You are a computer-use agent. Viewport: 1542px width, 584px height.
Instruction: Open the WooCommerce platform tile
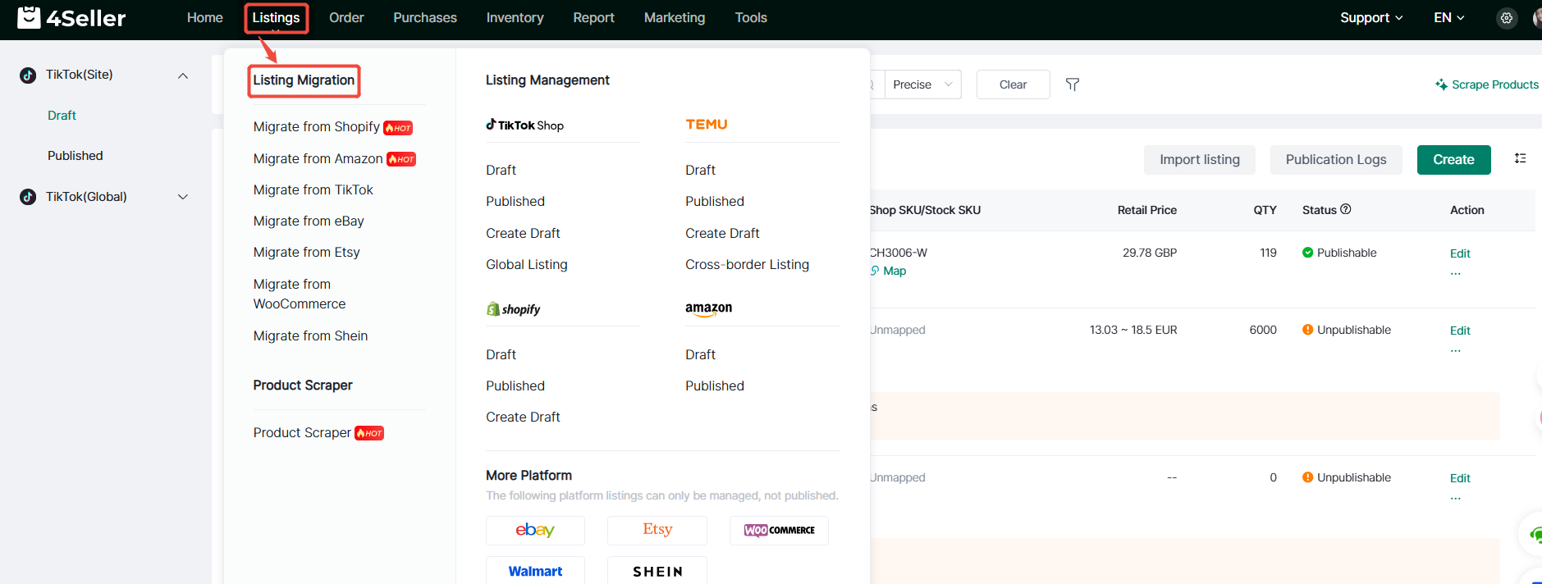(779, 530)
